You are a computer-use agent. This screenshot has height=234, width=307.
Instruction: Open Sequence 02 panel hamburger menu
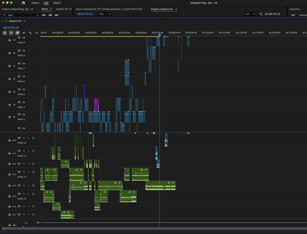coord(25,21)
